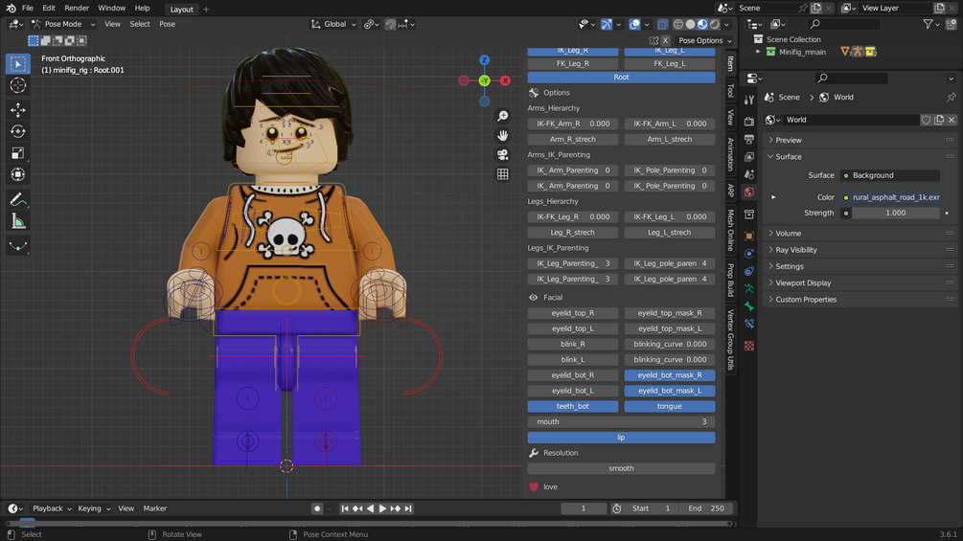Select the Transform tool
The image size is (963, 541).
pos(18,174)
